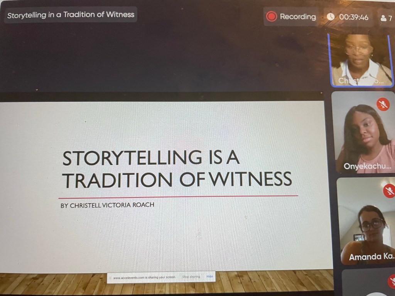
Task: Open the participants list via person icon
Action: (383, 18)
